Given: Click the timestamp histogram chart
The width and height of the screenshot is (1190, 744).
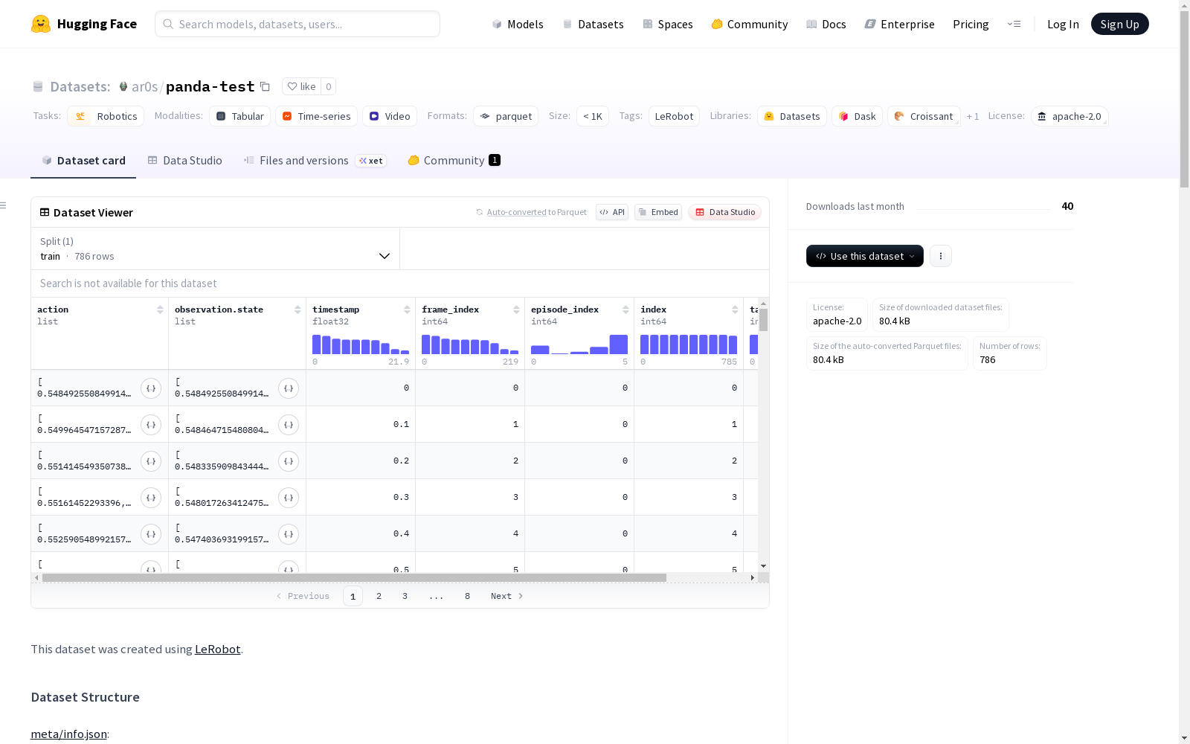Looking at the screenshot, I should click(x=361, y=344).
